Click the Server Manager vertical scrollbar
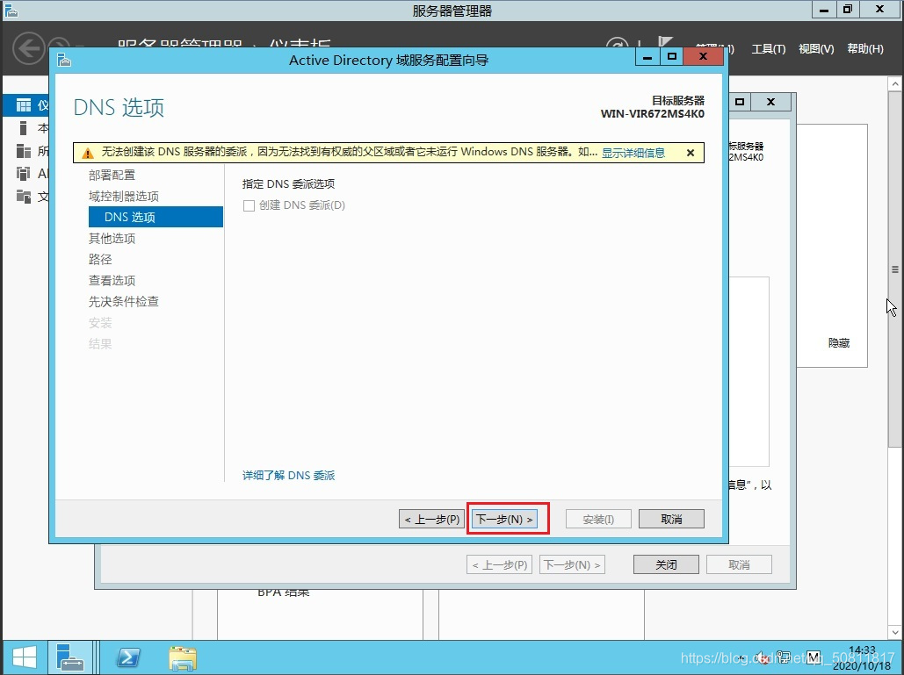This screenshot has width=904, height=675. point(894,269)
